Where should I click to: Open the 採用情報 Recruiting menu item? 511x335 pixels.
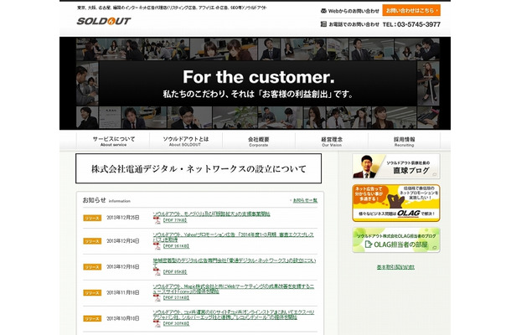404,141
